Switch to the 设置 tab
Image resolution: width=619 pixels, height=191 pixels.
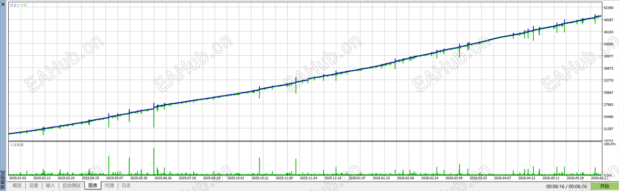click(34, 185)
